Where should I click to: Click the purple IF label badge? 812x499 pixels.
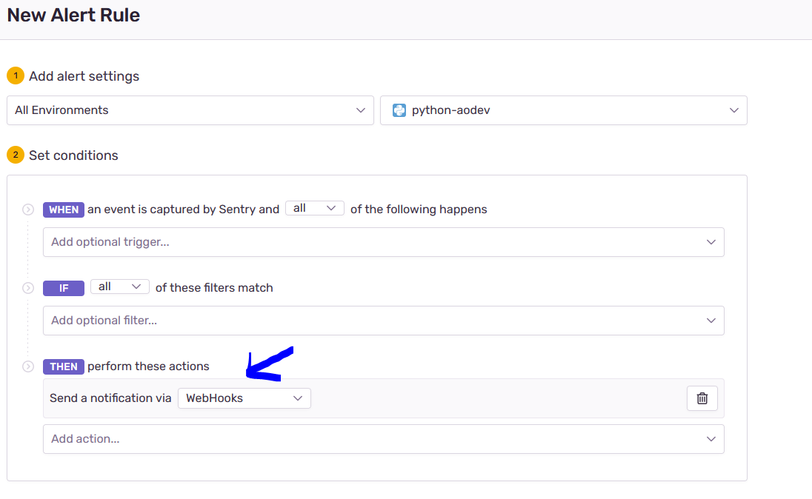pos(64,288)
